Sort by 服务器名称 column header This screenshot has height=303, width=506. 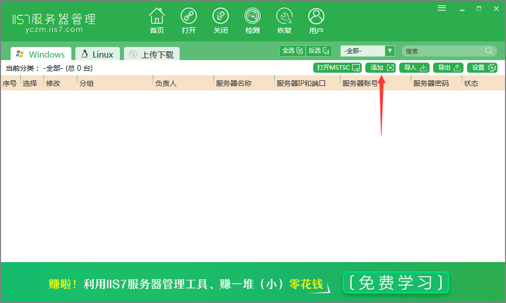coord(244,83)
